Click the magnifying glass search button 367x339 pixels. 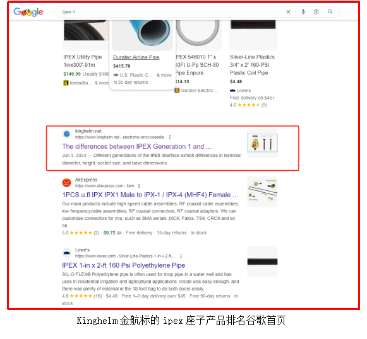coord(330,12)
